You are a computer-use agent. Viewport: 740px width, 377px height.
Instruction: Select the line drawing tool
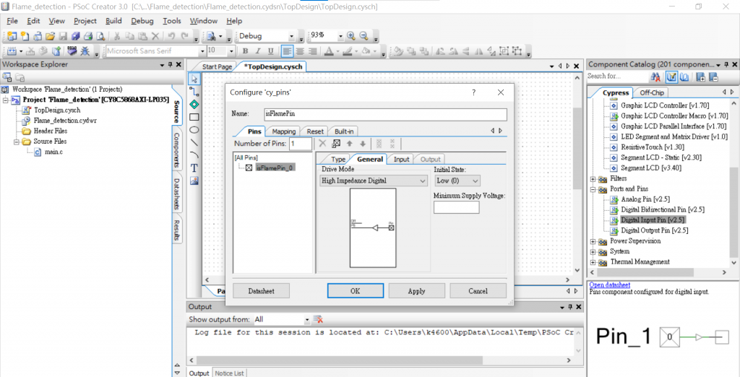point(194,142)
